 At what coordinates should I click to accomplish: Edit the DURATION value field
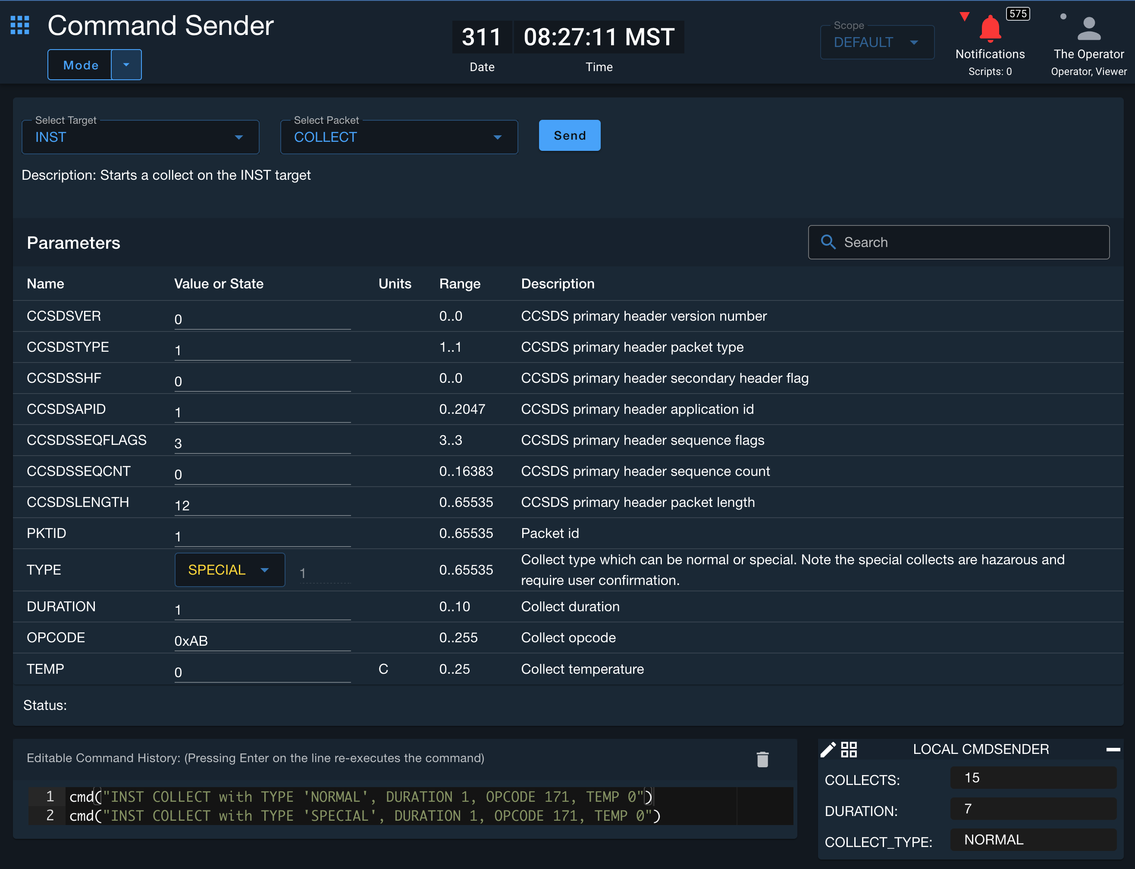[x=262, y=610]
